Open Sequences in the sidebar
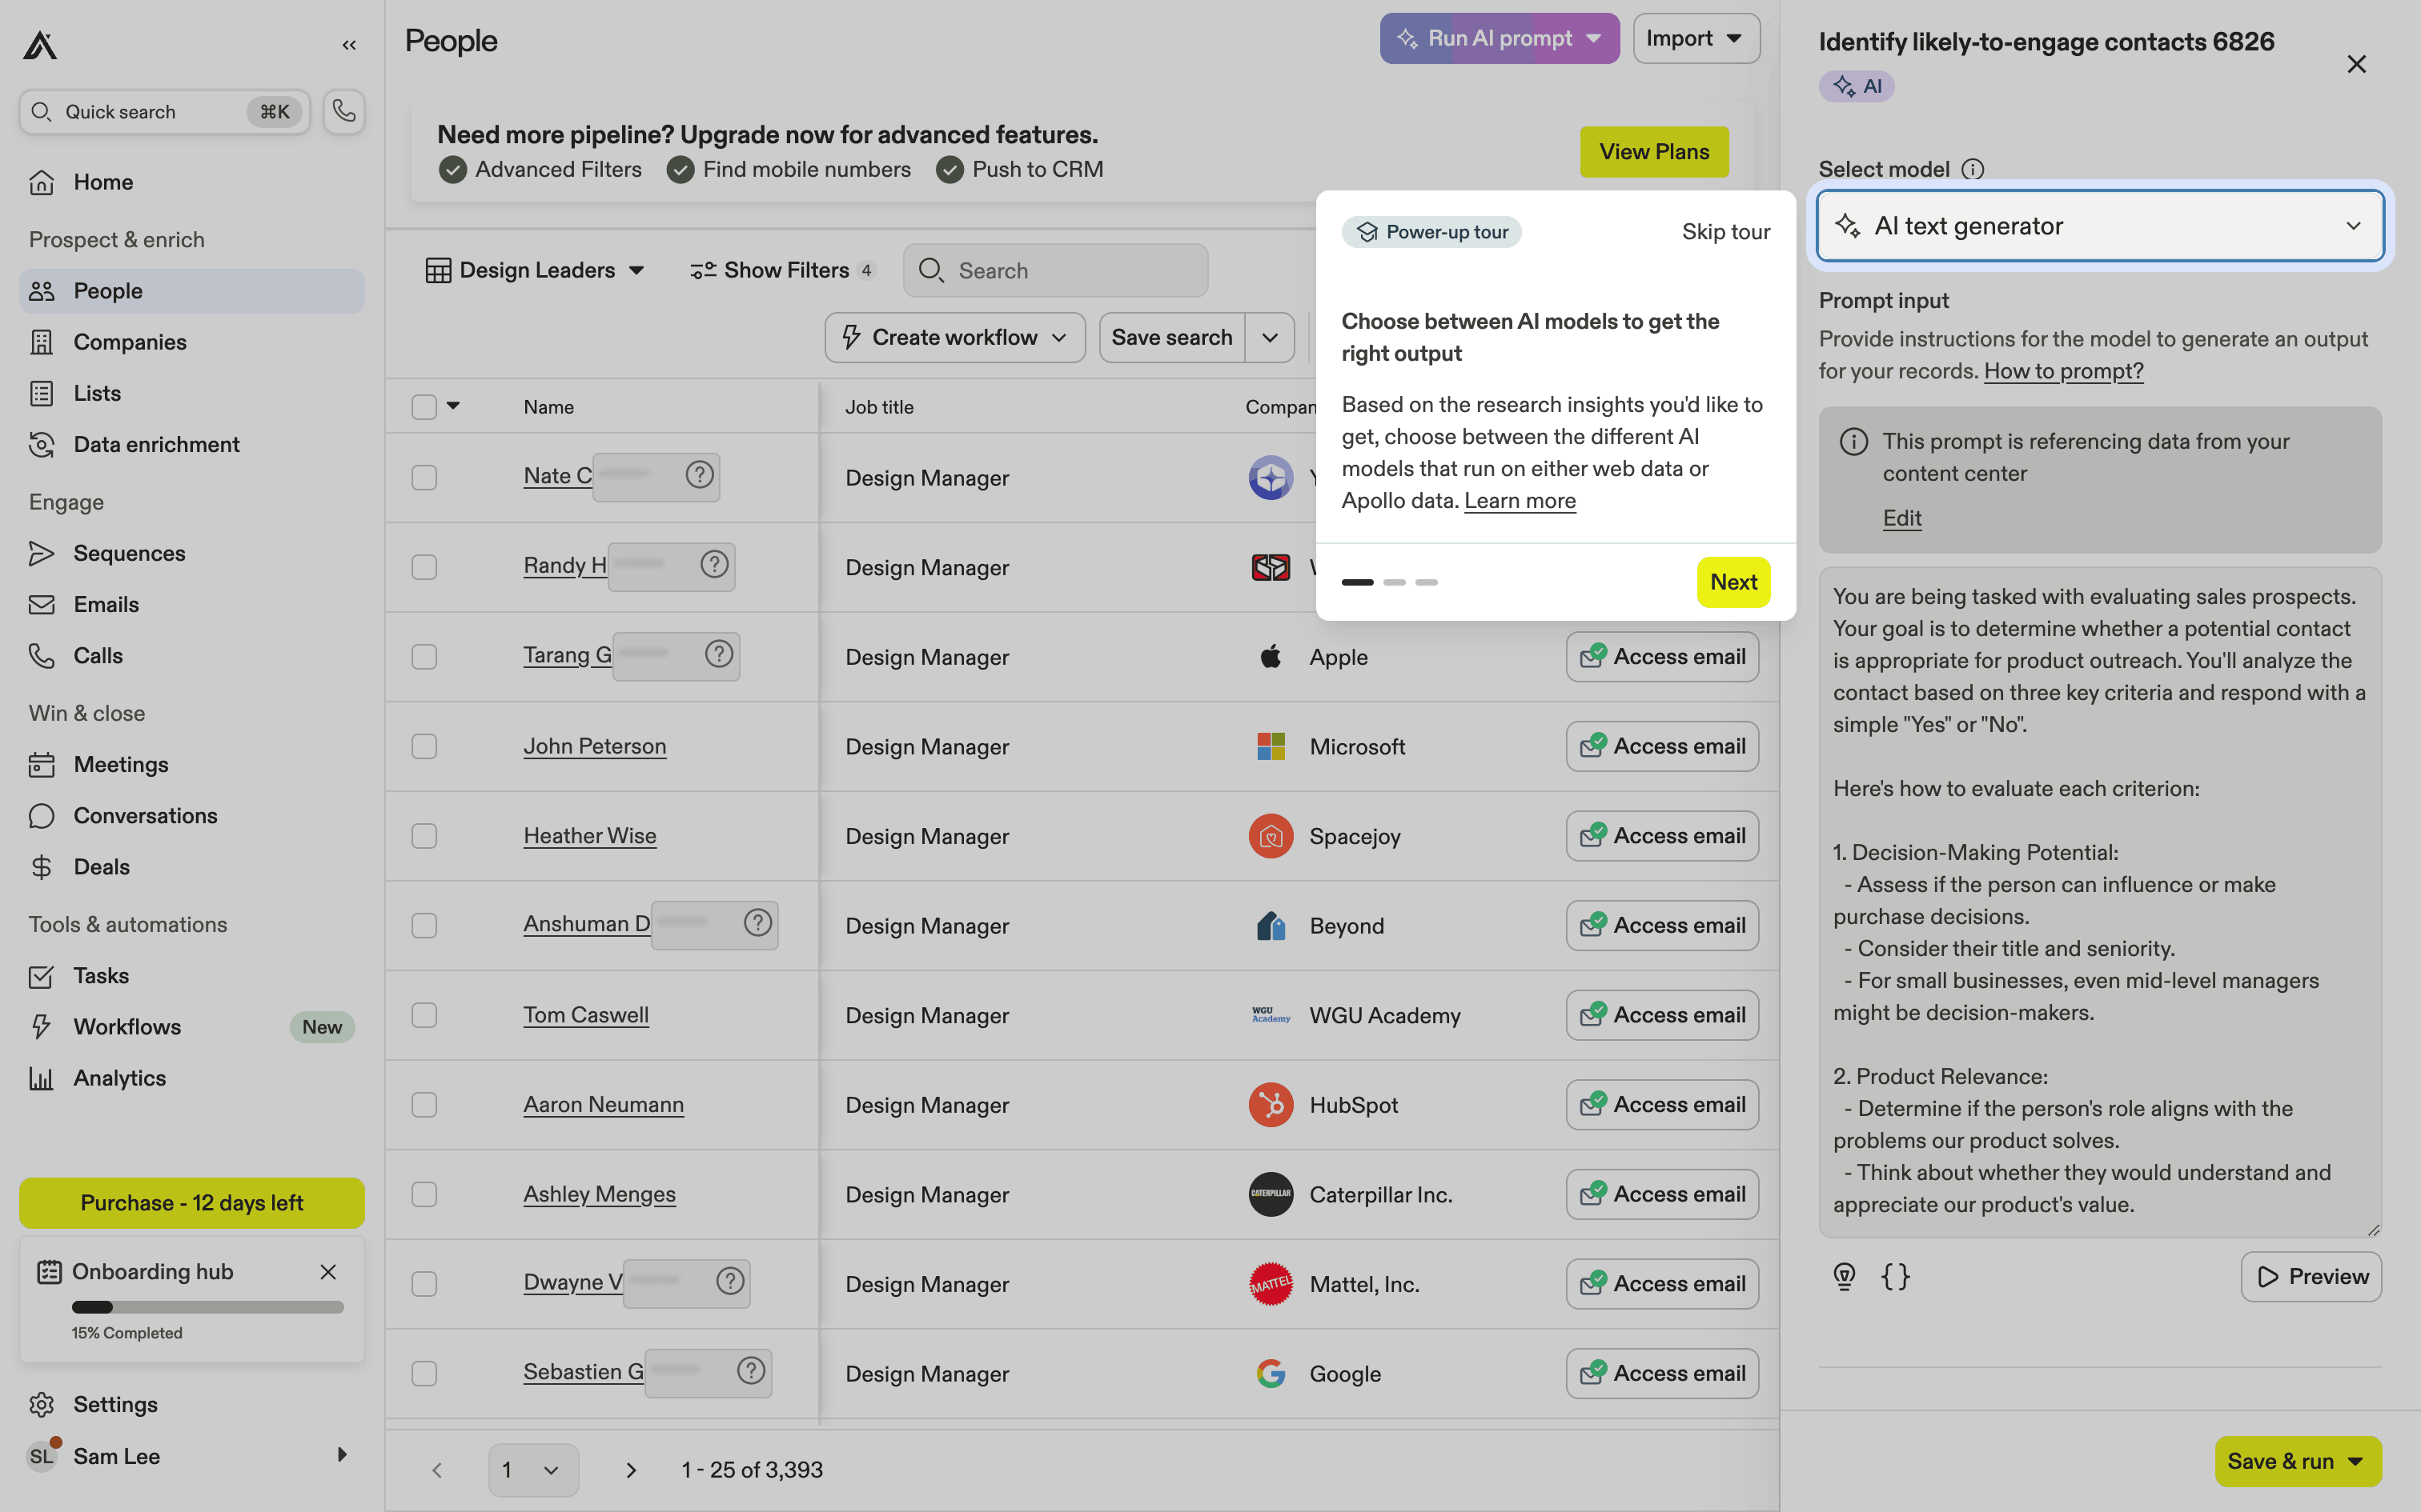Viewport: 2421px width, 1512px height. point(129,553)
